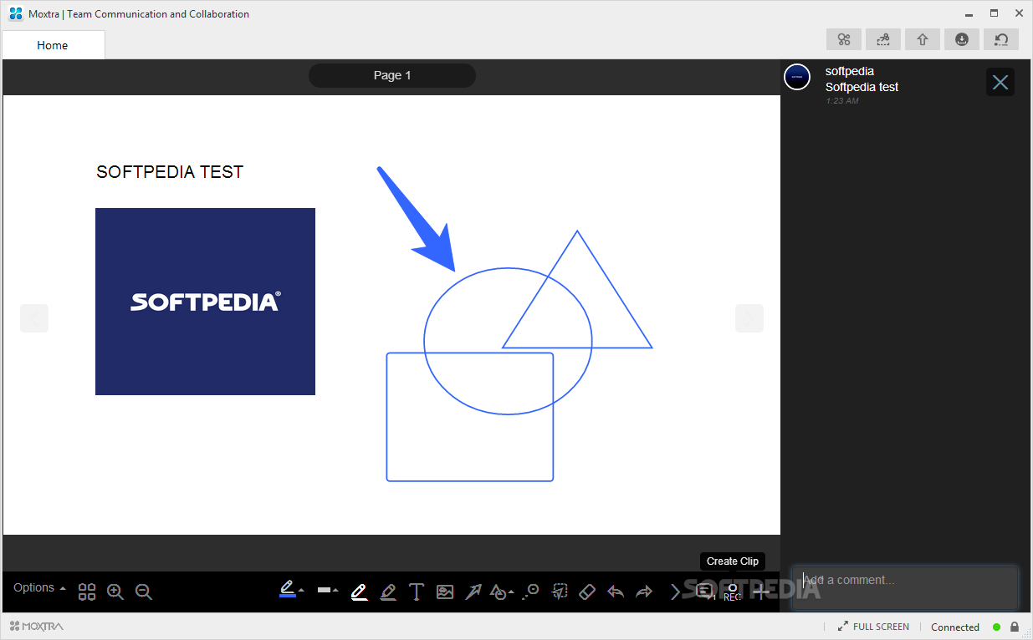The height and width of the screenshot is (640, 1033).
Task: Select the blue pen color swatch
Action: coord(288,596)
